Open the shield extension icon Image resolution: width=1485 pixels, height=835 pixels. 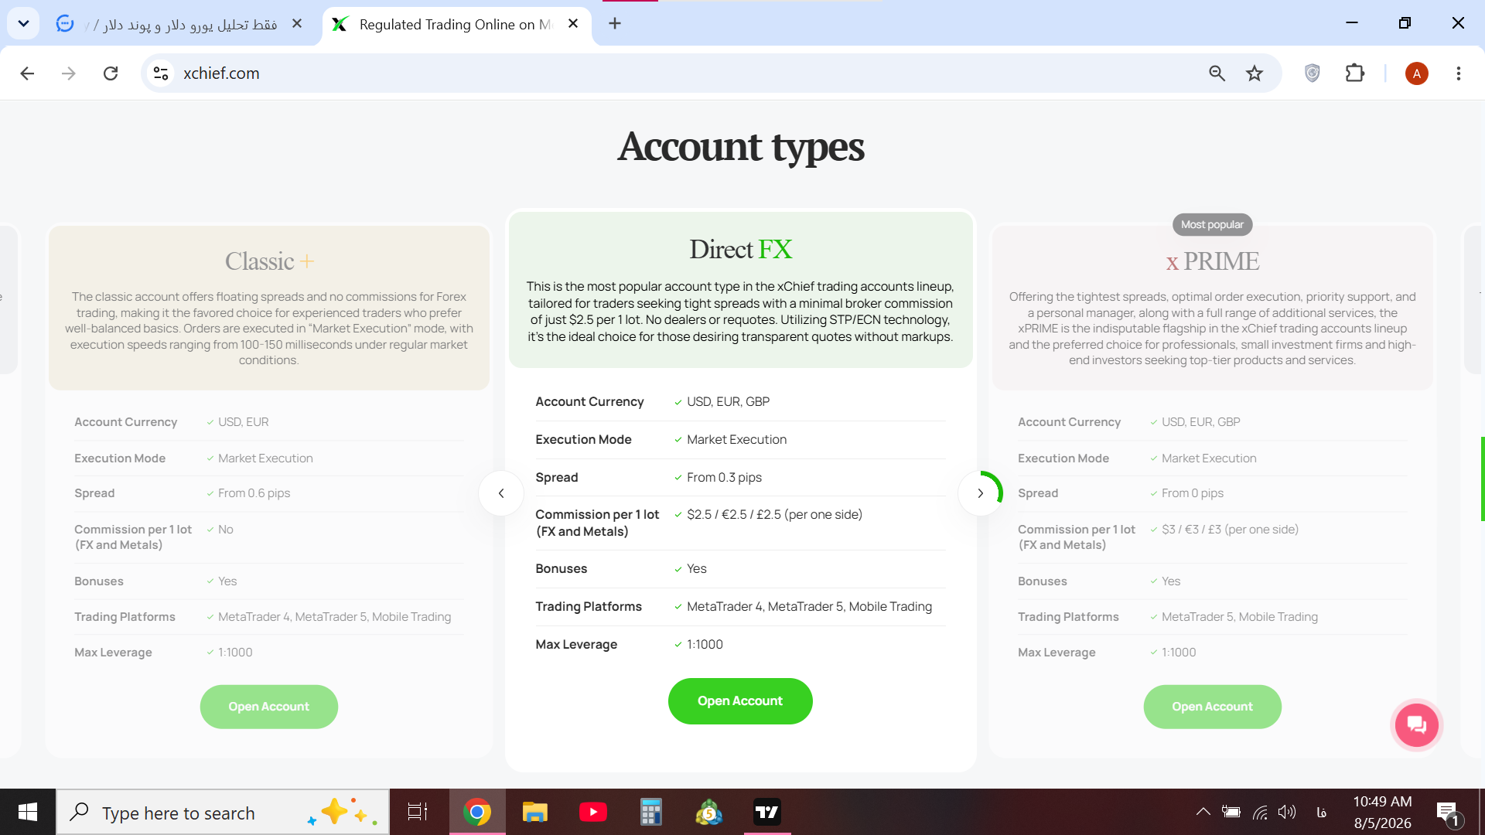pos(1312,73)
